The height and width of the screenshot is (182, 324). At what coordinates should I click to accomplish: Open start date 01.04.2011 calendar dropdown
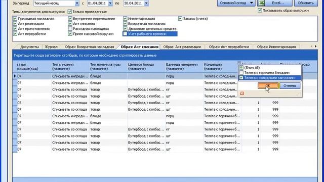110,4
